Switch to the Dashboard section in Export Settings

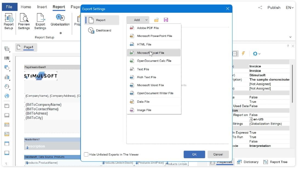[102, 30]
